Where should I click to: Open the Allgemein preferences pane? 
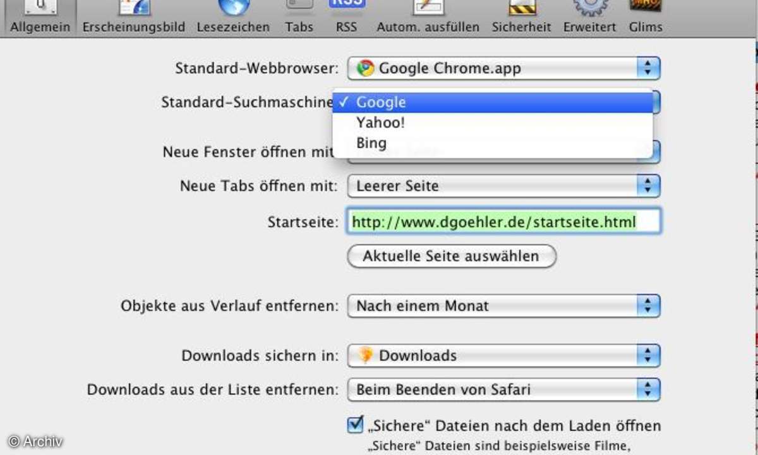point(40,18)
